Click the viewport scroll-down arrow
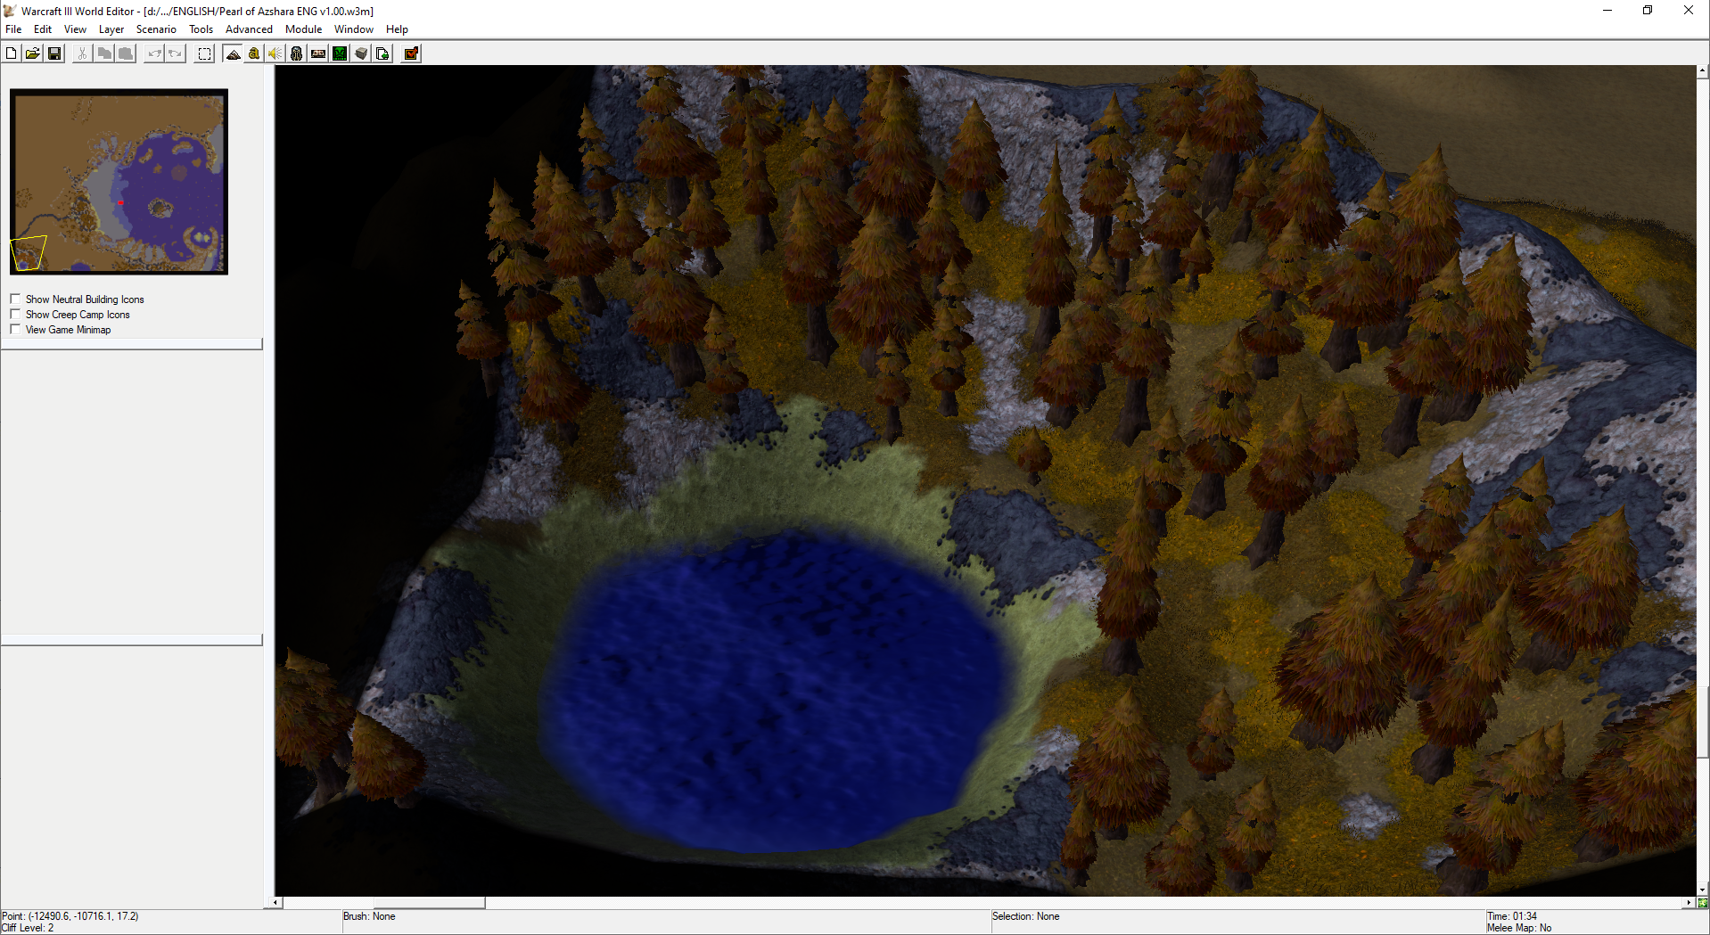 (1703, 890)
